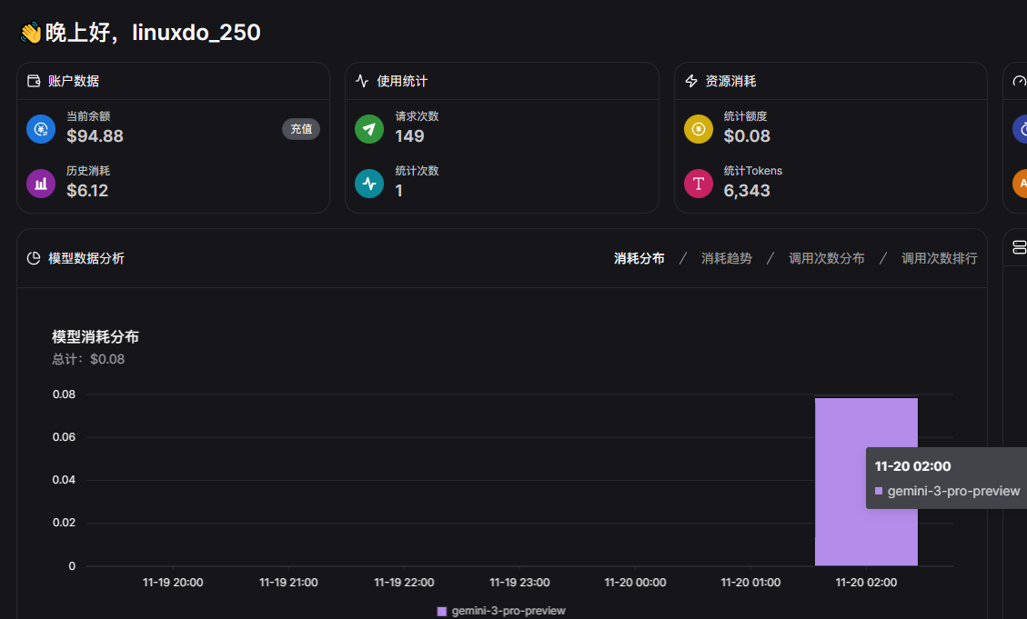Click the waving hand emoji in the greeting
This screenshot has width=1027, height=619.
point(30,33)
